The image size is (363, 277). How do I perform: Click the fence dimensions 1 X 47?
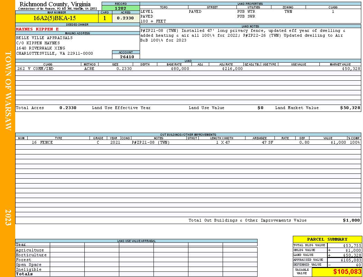click(223, 143)
